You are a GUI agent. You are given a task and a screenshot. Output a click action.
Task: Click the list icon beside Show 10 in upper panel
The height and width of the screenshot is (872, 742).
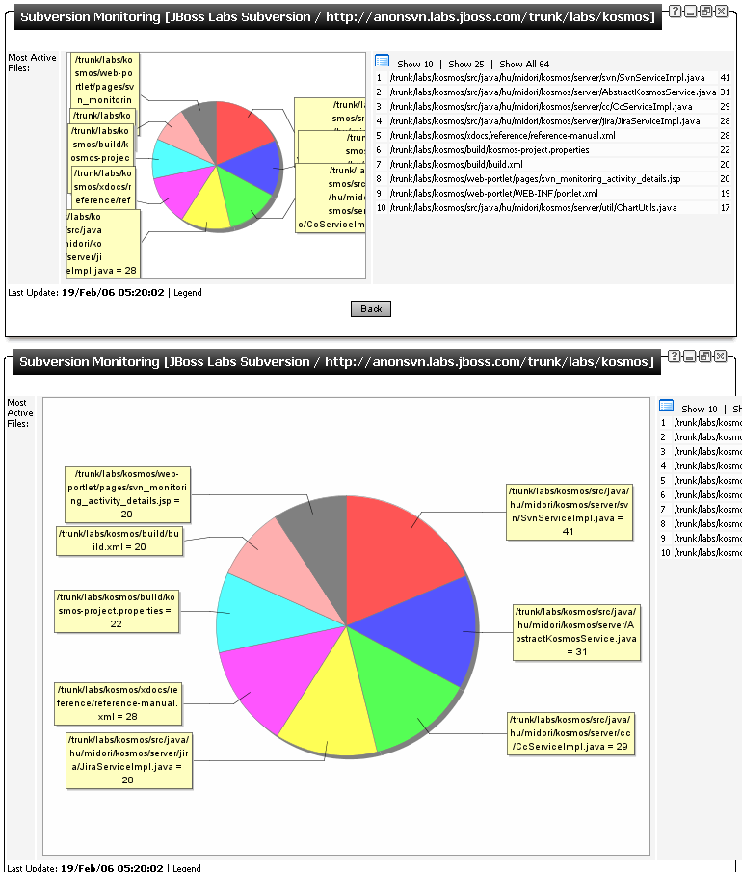point(382,62)
